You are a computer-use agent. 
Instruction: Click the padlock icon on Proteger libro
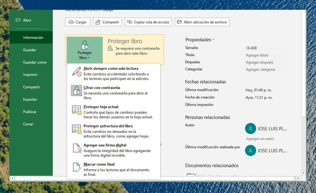pyautogui.click(x=85, y=45)
